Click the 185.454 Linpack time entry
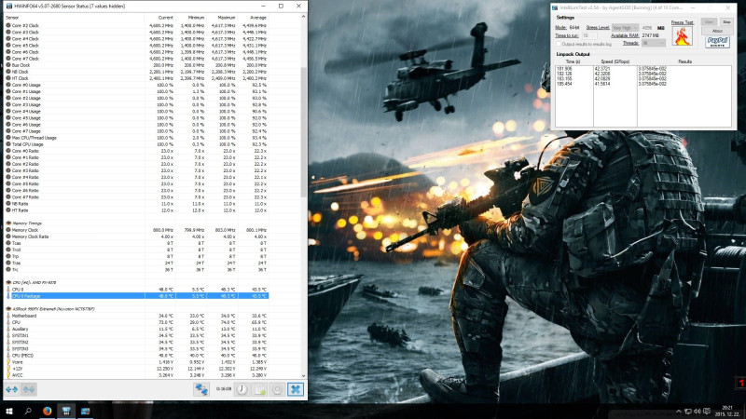Image resolution: width=746 pixels, height=419 pixels. [564, 84]
